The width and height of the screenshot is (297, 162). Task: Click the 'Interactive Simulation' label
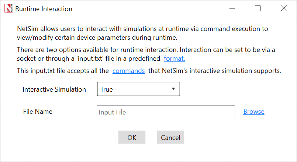(54, 89)
